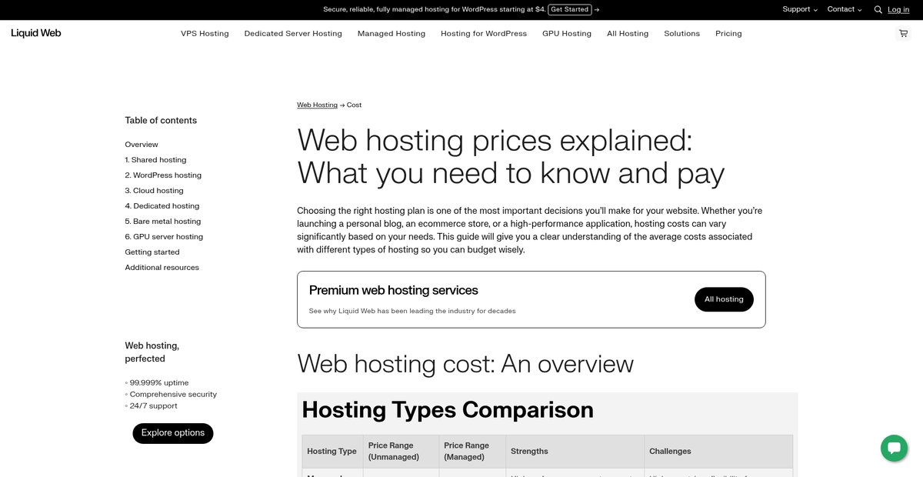923x477 pixels.
Task: Click the Price Range (Managed) column header
Action: (471, 452)
